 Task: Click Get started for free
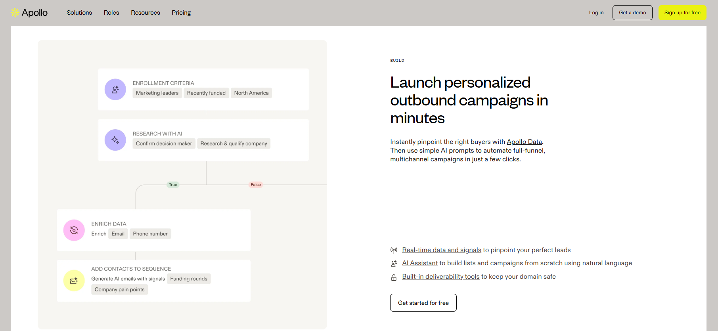423,302
